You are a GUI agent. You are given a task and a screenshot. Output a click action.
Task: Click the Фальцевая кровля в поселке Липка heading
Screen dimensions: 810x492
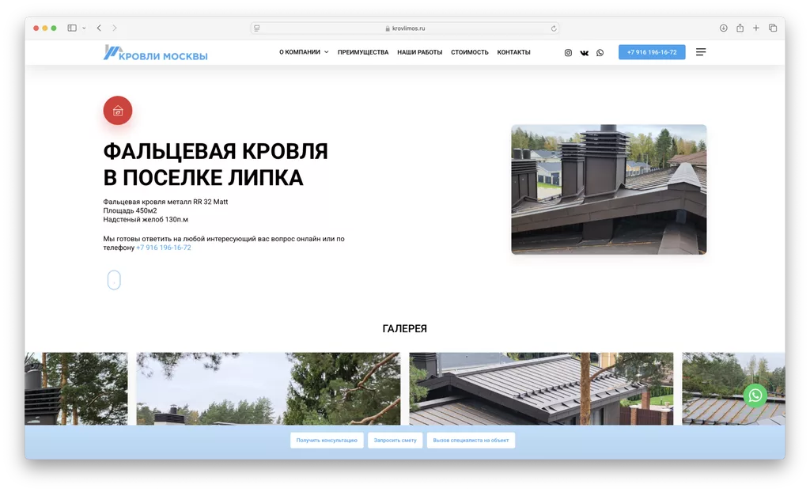click(x=215, y=165)
